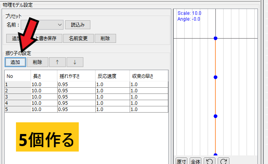Move selected pendulum up with the up arrow
Image resolution: width=268 pixels, height=164 pixels.
57,62
